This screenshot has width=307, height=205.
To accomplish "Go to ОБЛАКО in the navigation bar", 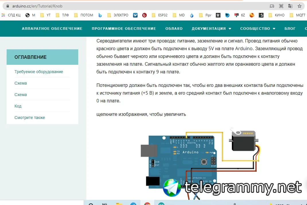I will coord(174,29).
